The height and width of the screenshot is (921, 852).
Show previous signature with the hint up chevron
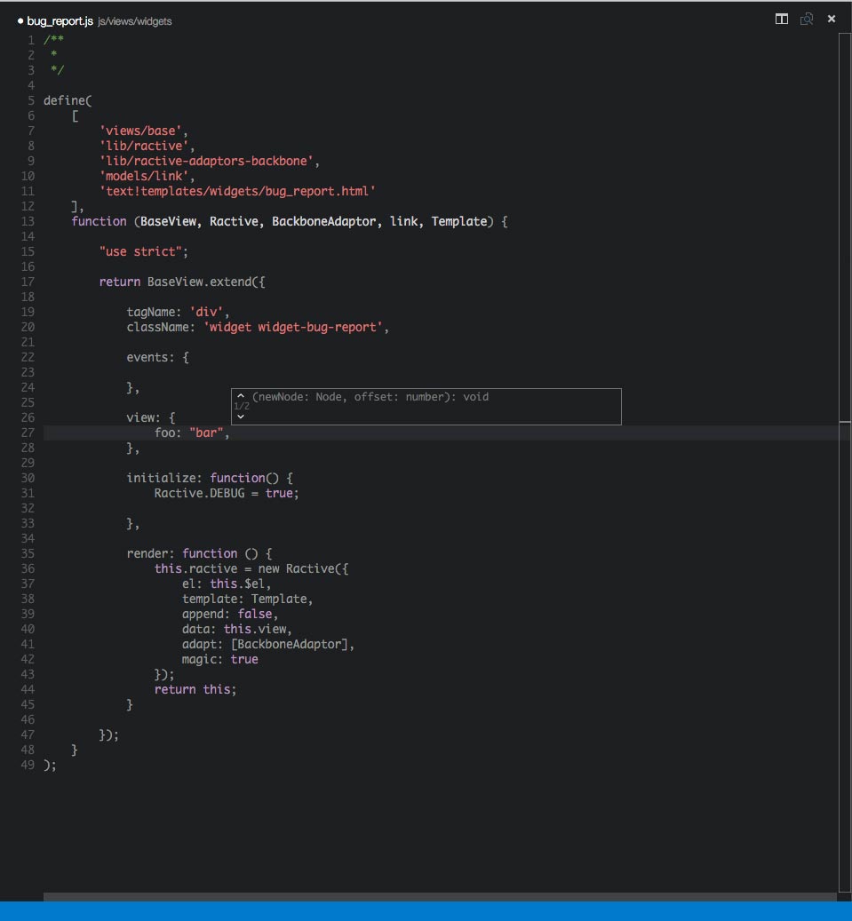(x=241, y=396)
